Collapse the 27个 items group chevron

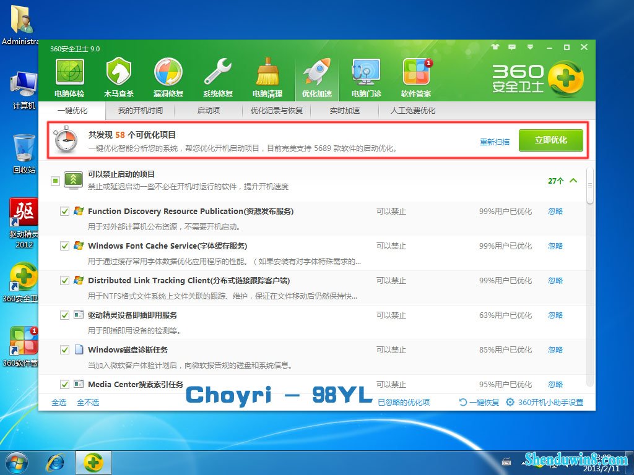[x=573, y=181]
